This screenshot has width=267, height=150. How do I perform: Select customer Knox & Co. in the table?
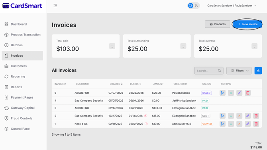(x=81, y=124)
